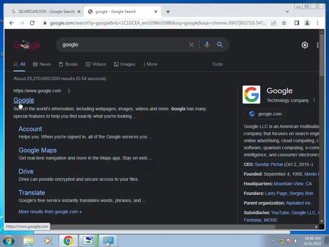Open the Windows Start menu

[x=9, y=241]
